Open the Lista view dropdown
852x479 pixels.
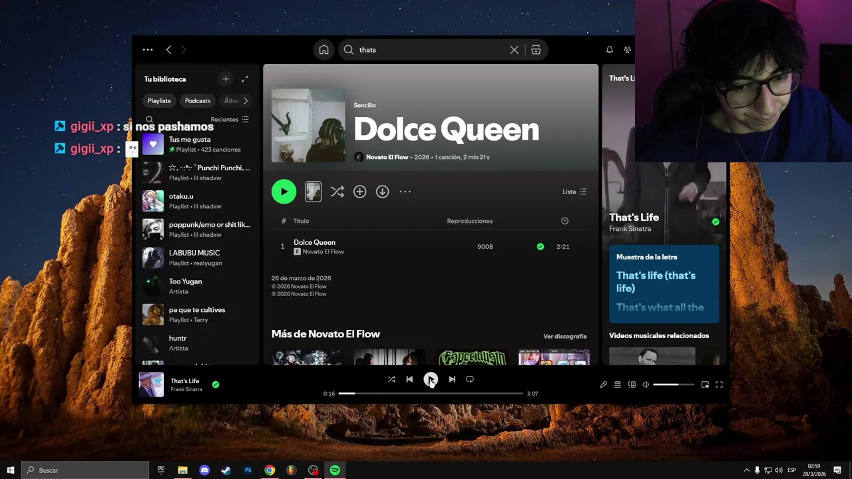pos(574,192)
